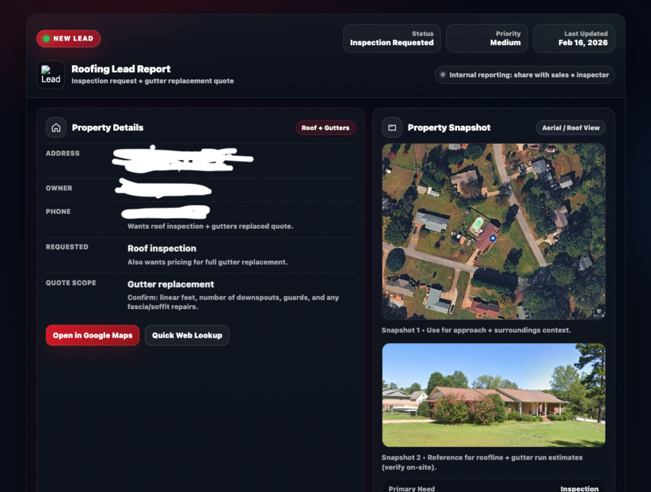Click the New Lead badge
The height and width of the screenshot is (492, 651).
click(69, 39)
